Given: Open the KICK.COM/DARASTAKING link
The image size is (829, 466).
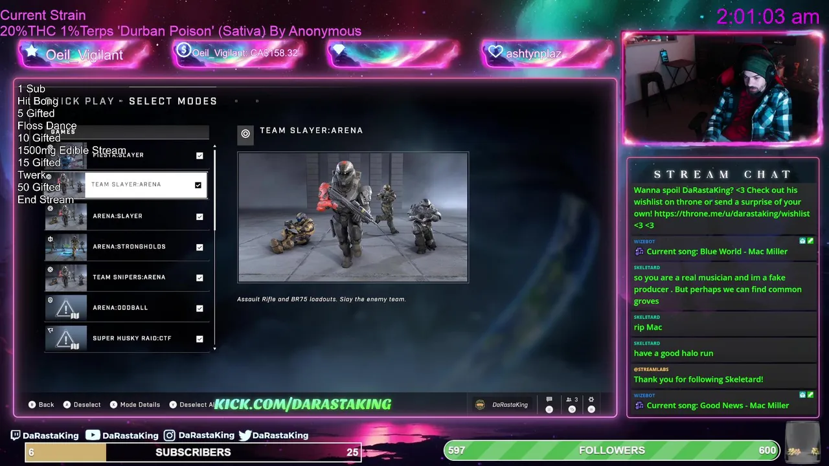Looking at the screenshot, I should pyautogui.click(x=303, y=405).
